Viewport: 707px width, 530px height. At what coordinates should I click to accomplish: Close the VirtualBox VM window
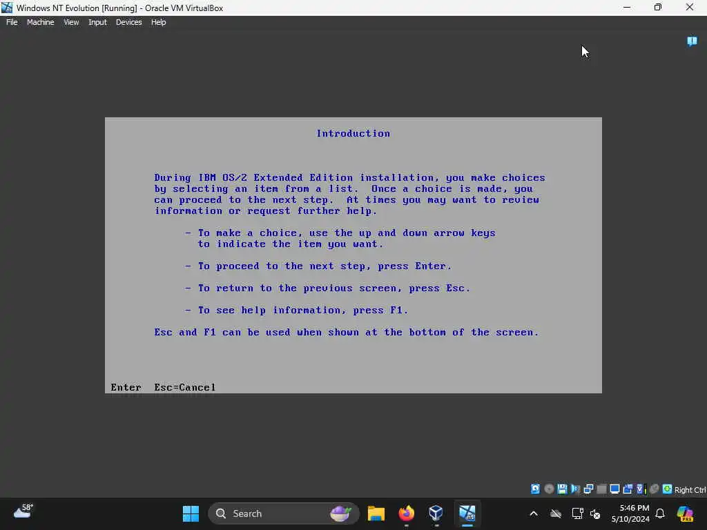tap(690, 7)
